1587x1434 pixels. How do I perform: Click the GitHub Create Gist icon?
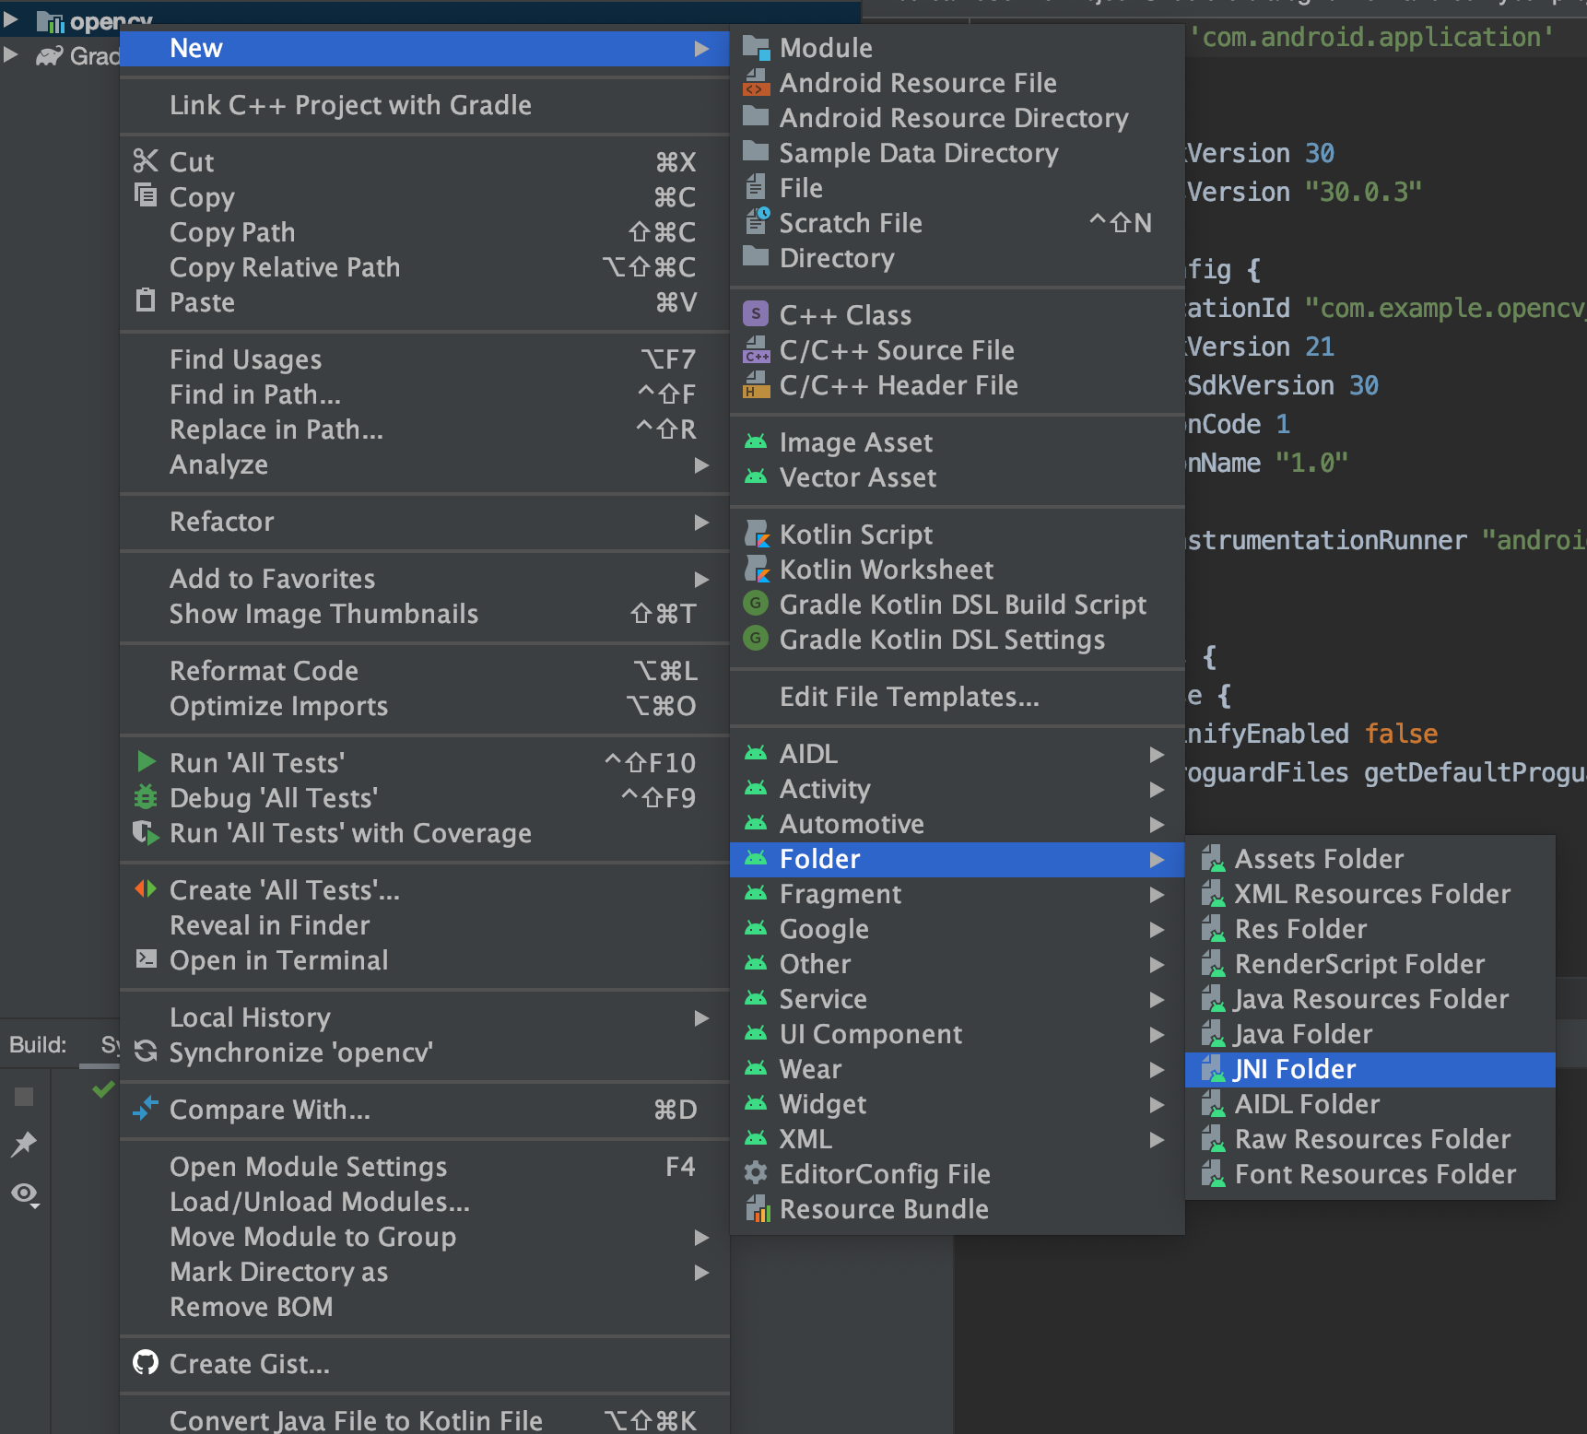click(146, 1362)
